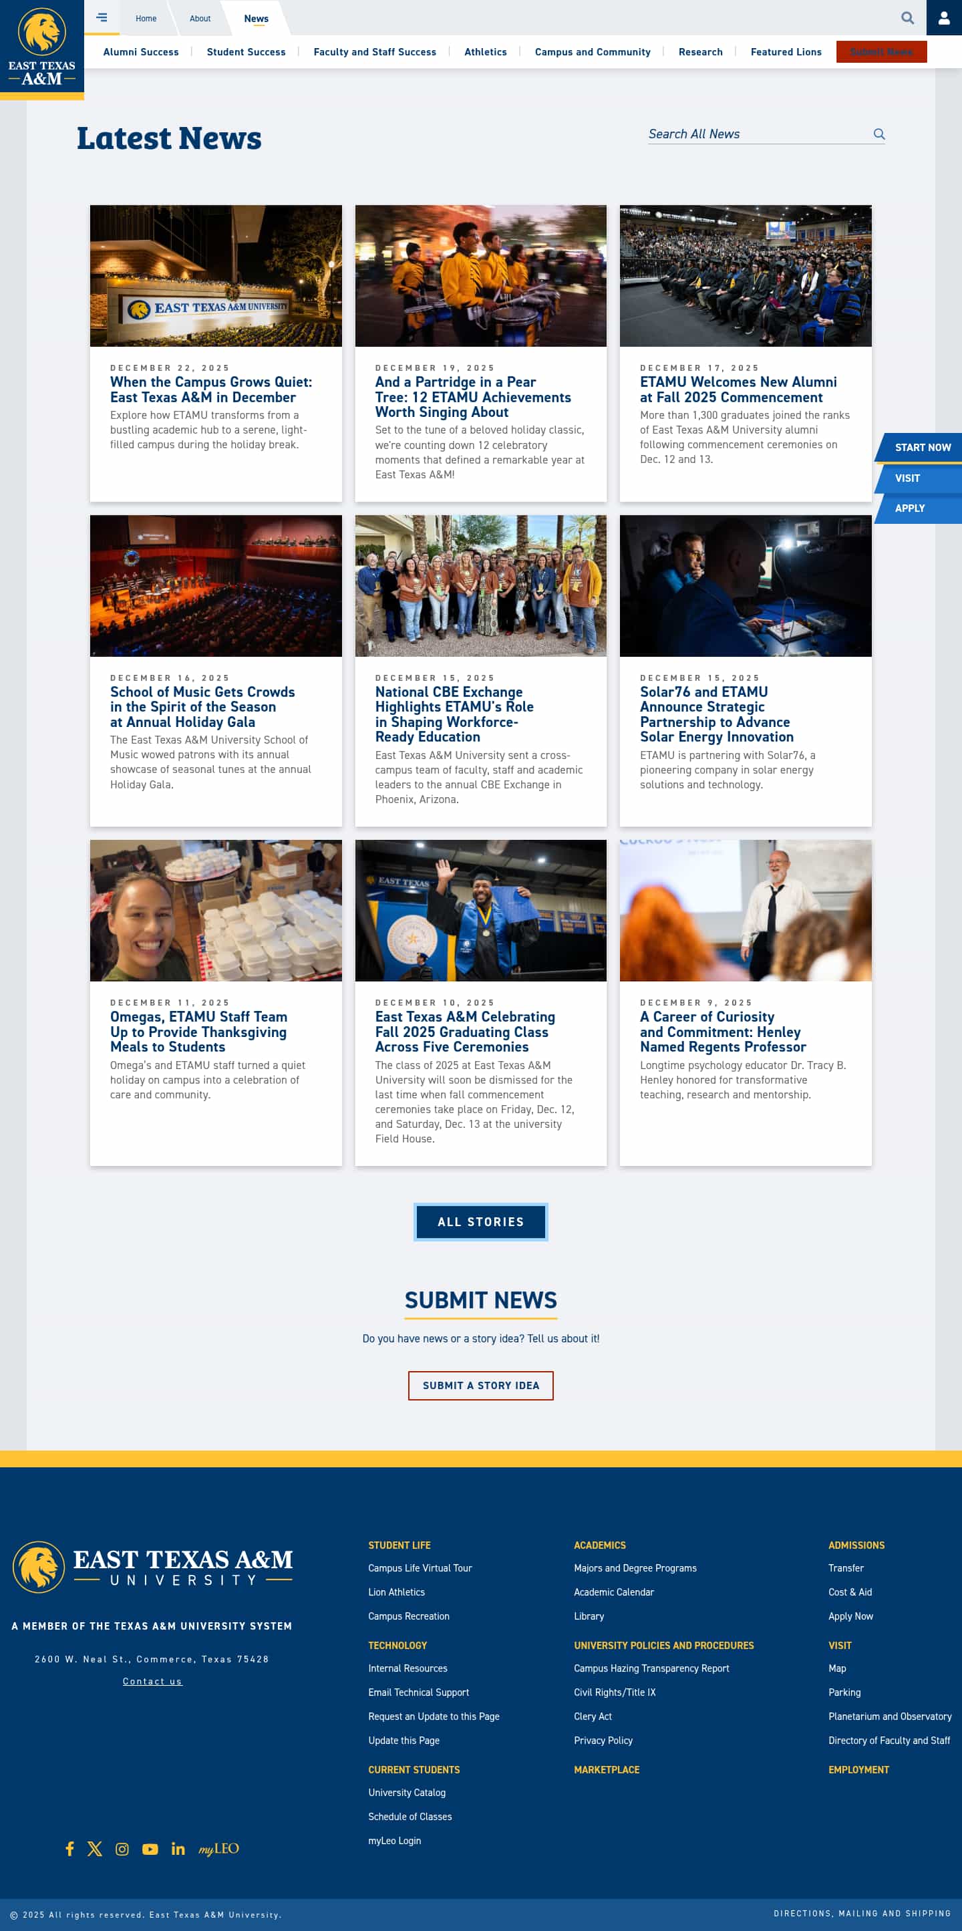Click the Search All News magnifier icon
Image resolution: width=962 pixels, height=1931 pixels.
point(879,134)
